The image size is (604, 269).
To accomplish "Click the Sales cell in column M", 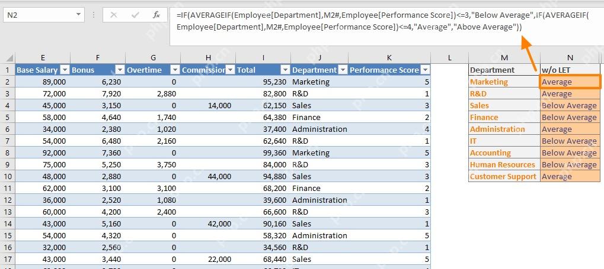I will click(504, 105).
